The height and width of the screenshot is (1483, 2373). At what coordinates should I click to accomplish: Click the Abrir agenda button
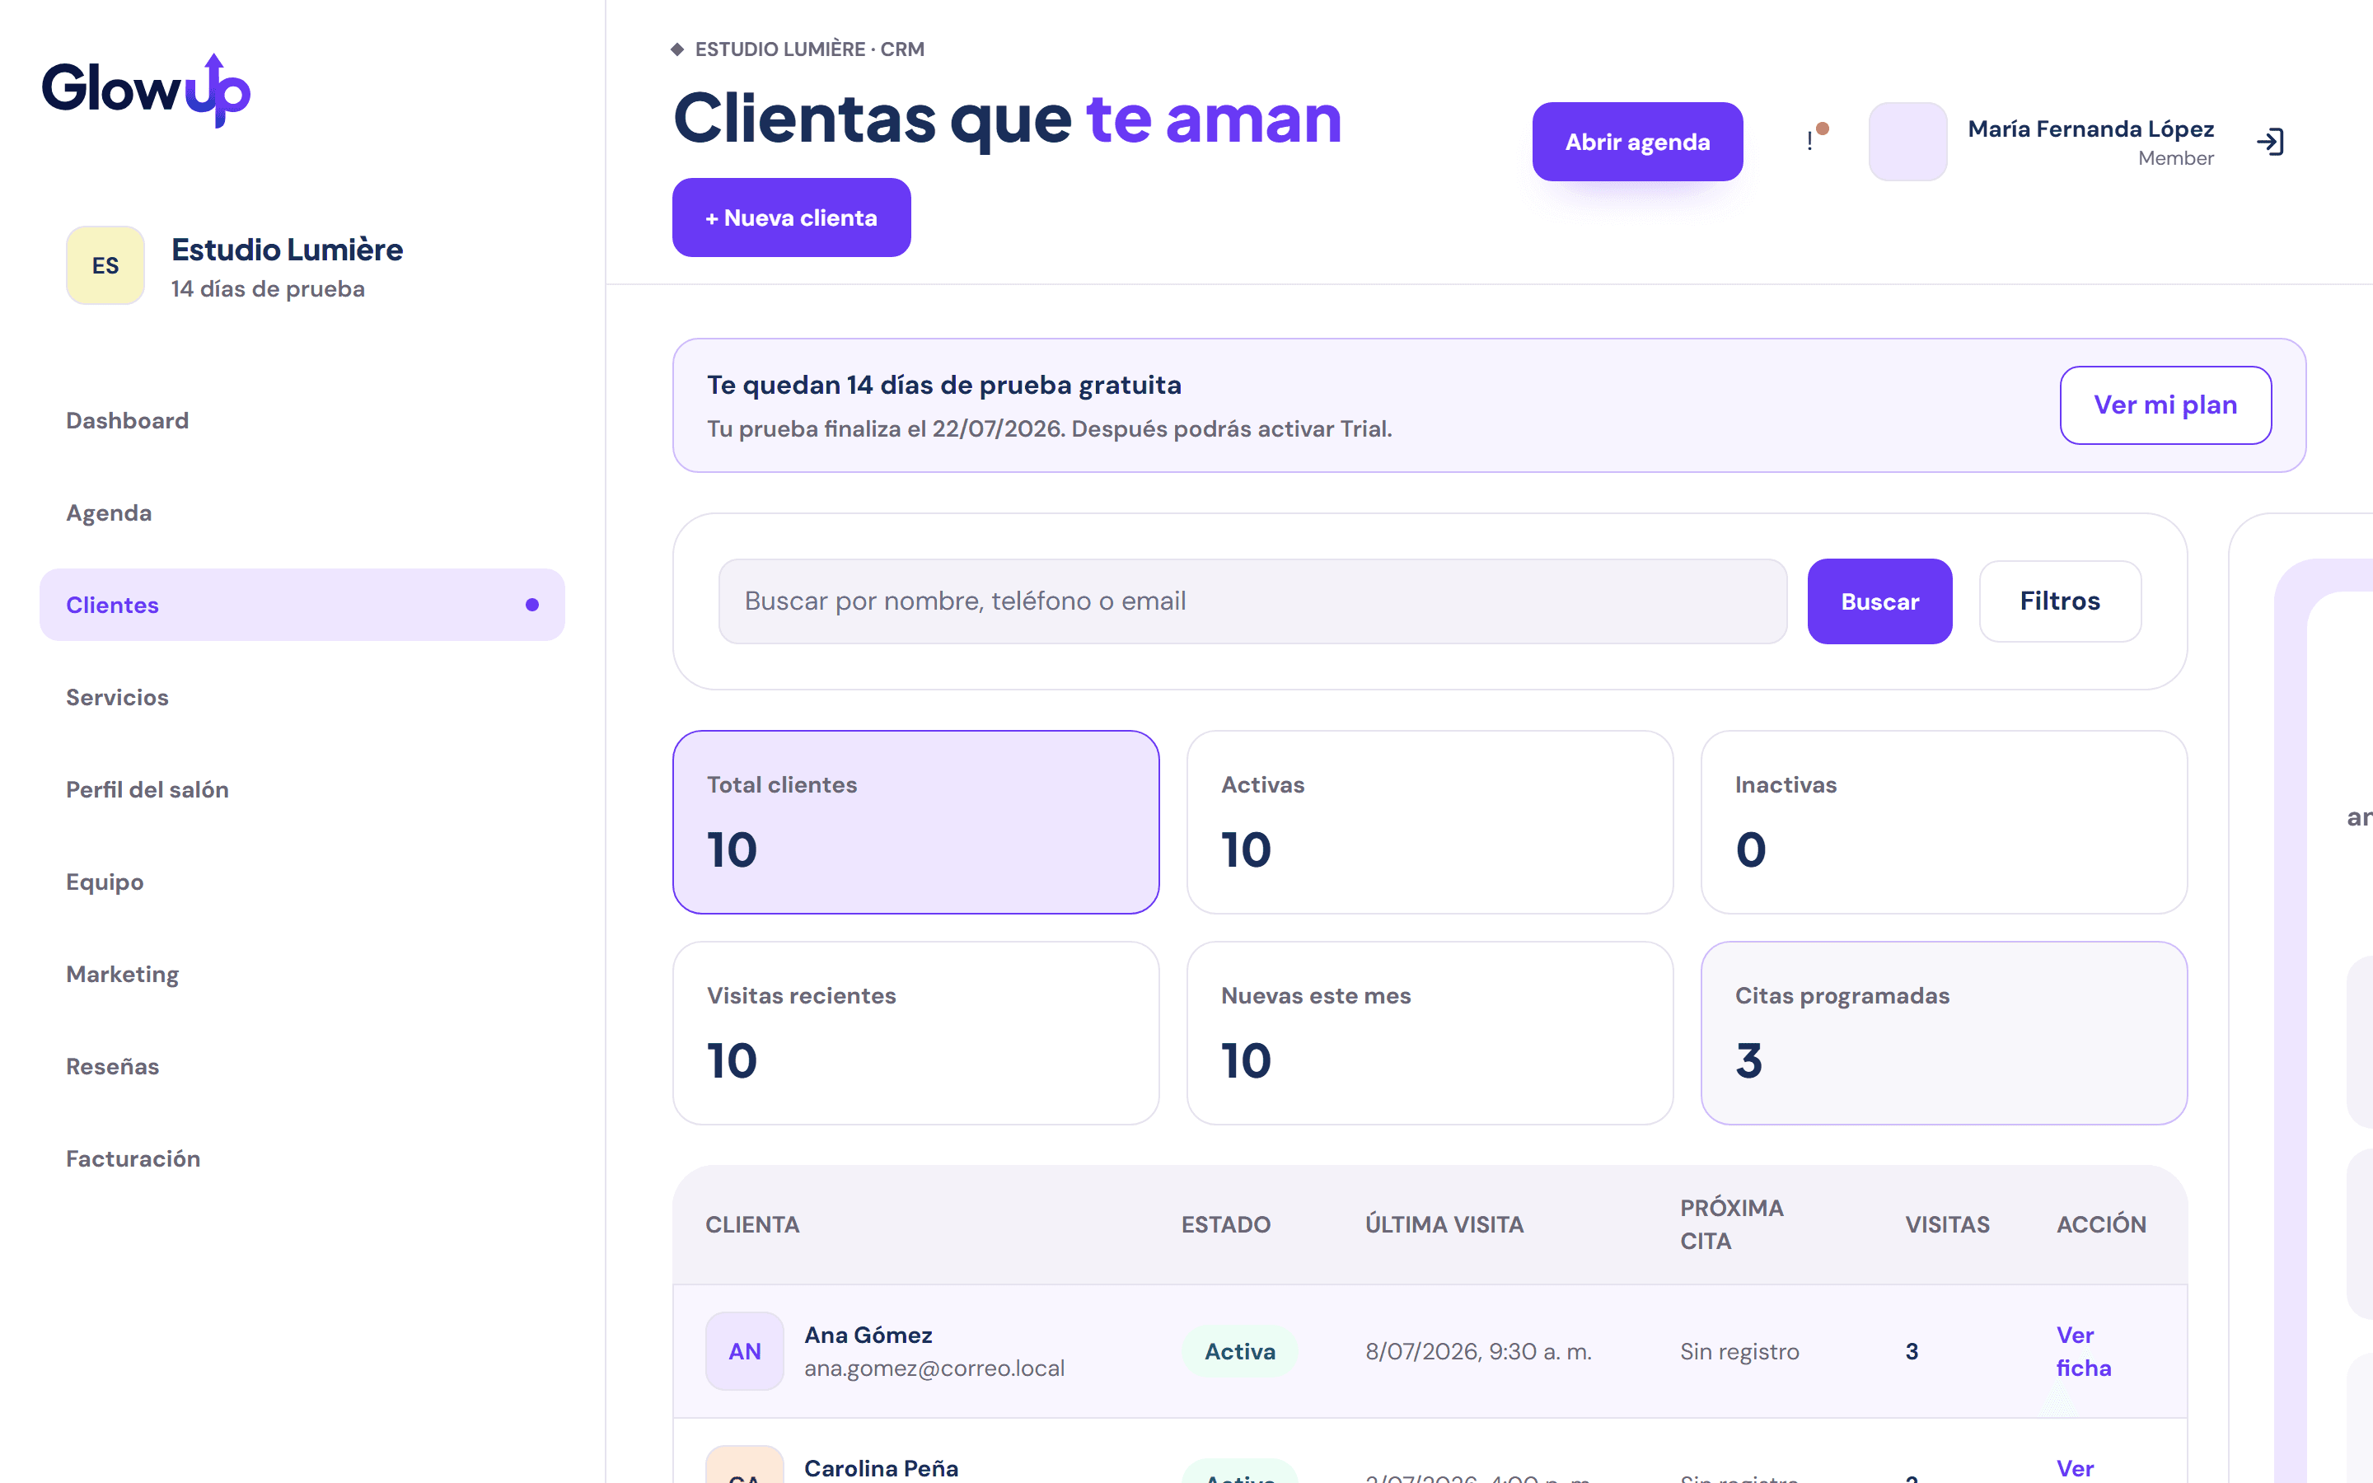click(1637, 143)
